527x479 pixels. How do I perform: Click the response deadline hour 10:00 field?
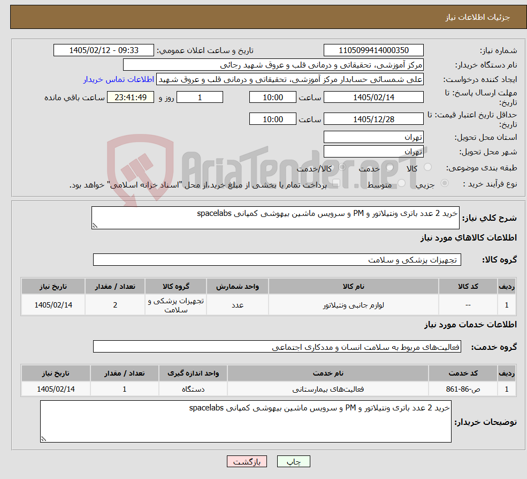pos(272,98)
